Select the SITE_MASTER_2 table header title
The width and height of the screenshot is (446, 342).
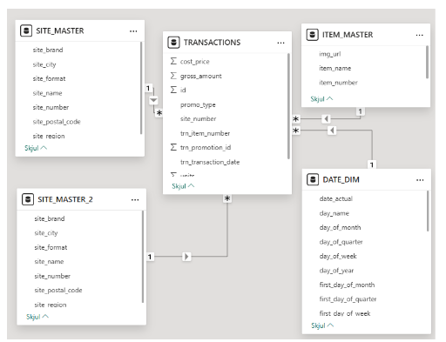point(65,199)
